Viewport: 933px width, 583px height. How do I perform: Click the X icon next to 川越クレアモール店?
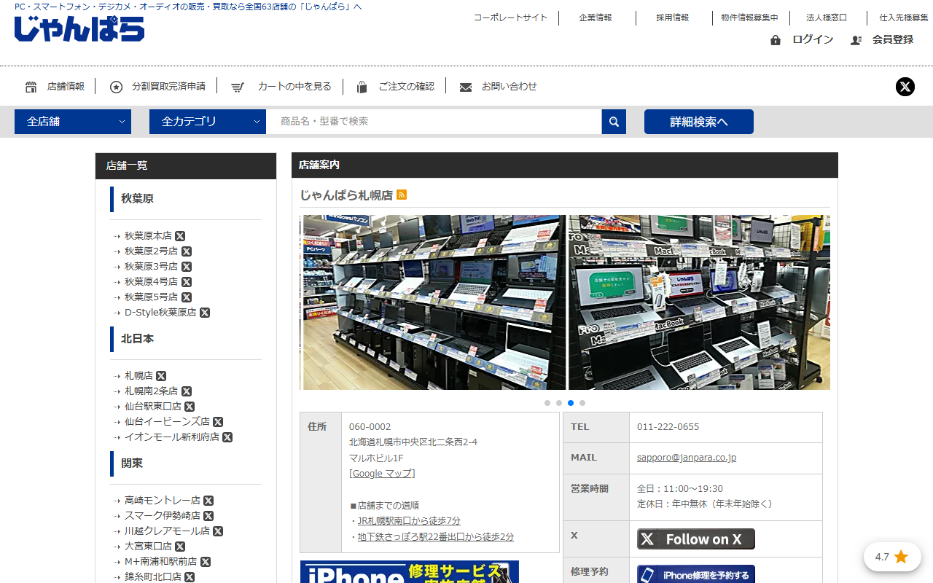[218, 531]
